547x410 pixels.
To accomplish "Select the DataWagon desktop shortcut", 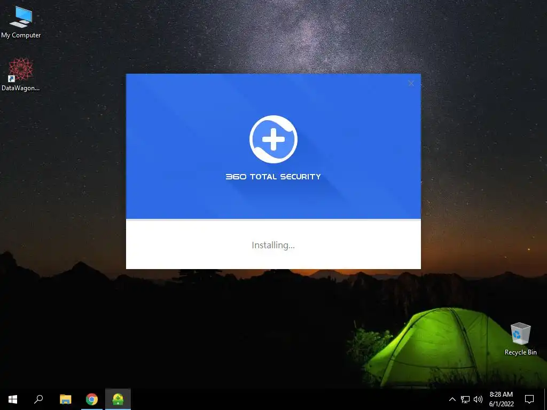I will 21,75.
